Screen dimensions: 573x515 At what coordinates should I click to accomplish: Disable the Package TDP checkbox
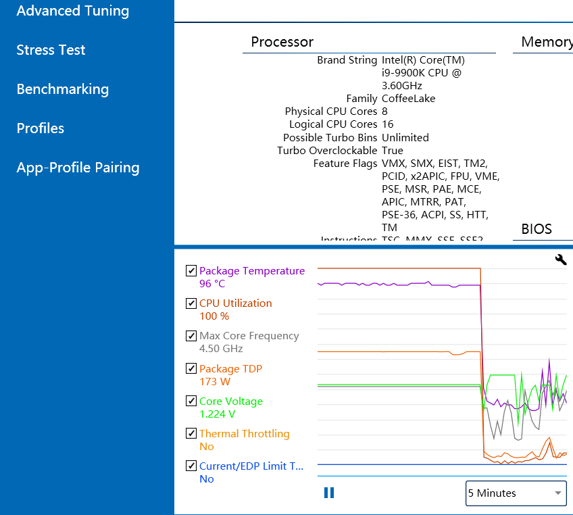coord(191,368)
